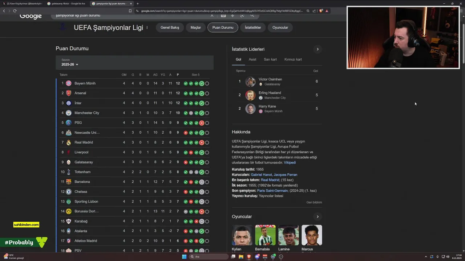Click the Brave browser taskbar icon
Image resolution: width=465 pixels, height=261 pixels.
pyautogui.click(x=249, y=257)
